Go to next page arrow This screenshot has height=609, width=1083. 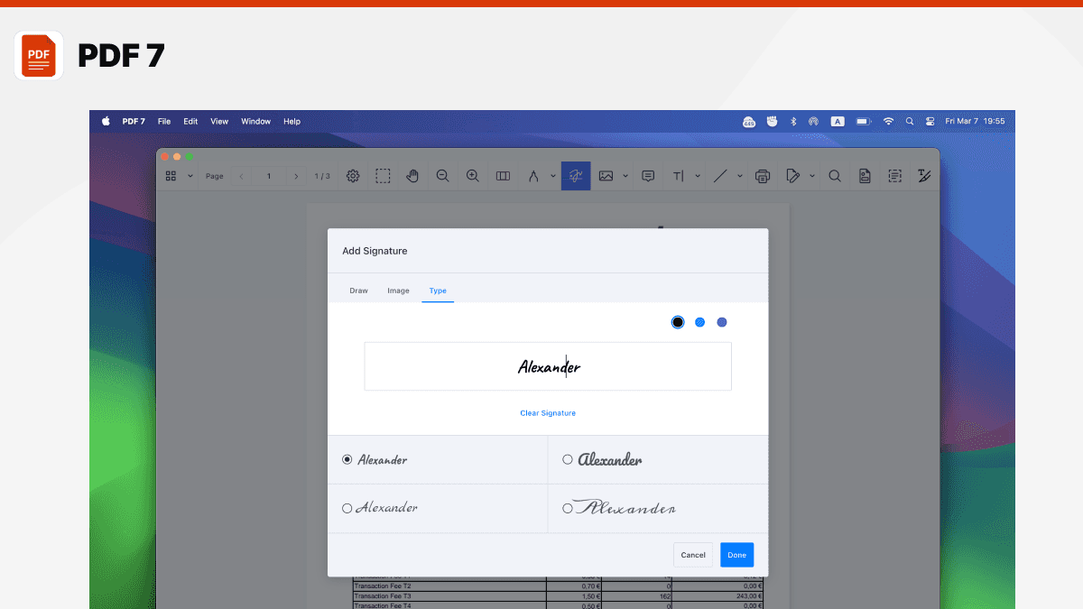(x=296, y=176)
